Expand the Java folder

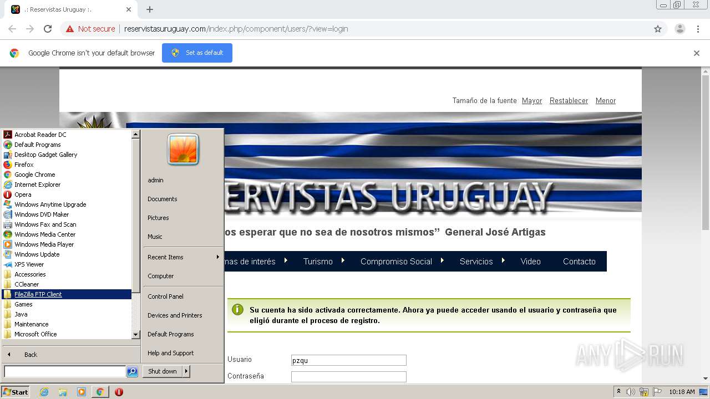tap(21, 314)
